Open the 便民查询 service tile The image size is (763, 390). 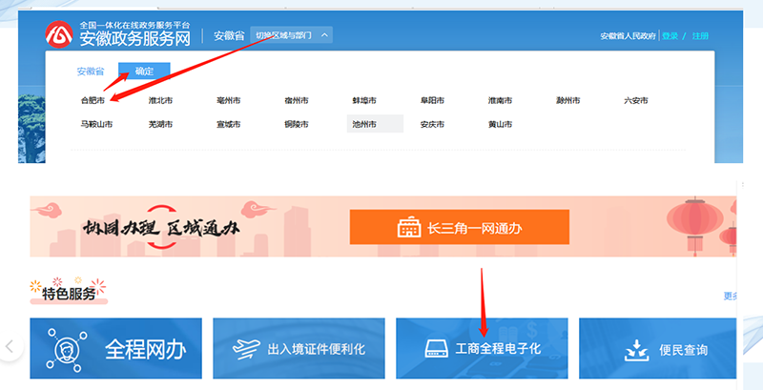657,348
